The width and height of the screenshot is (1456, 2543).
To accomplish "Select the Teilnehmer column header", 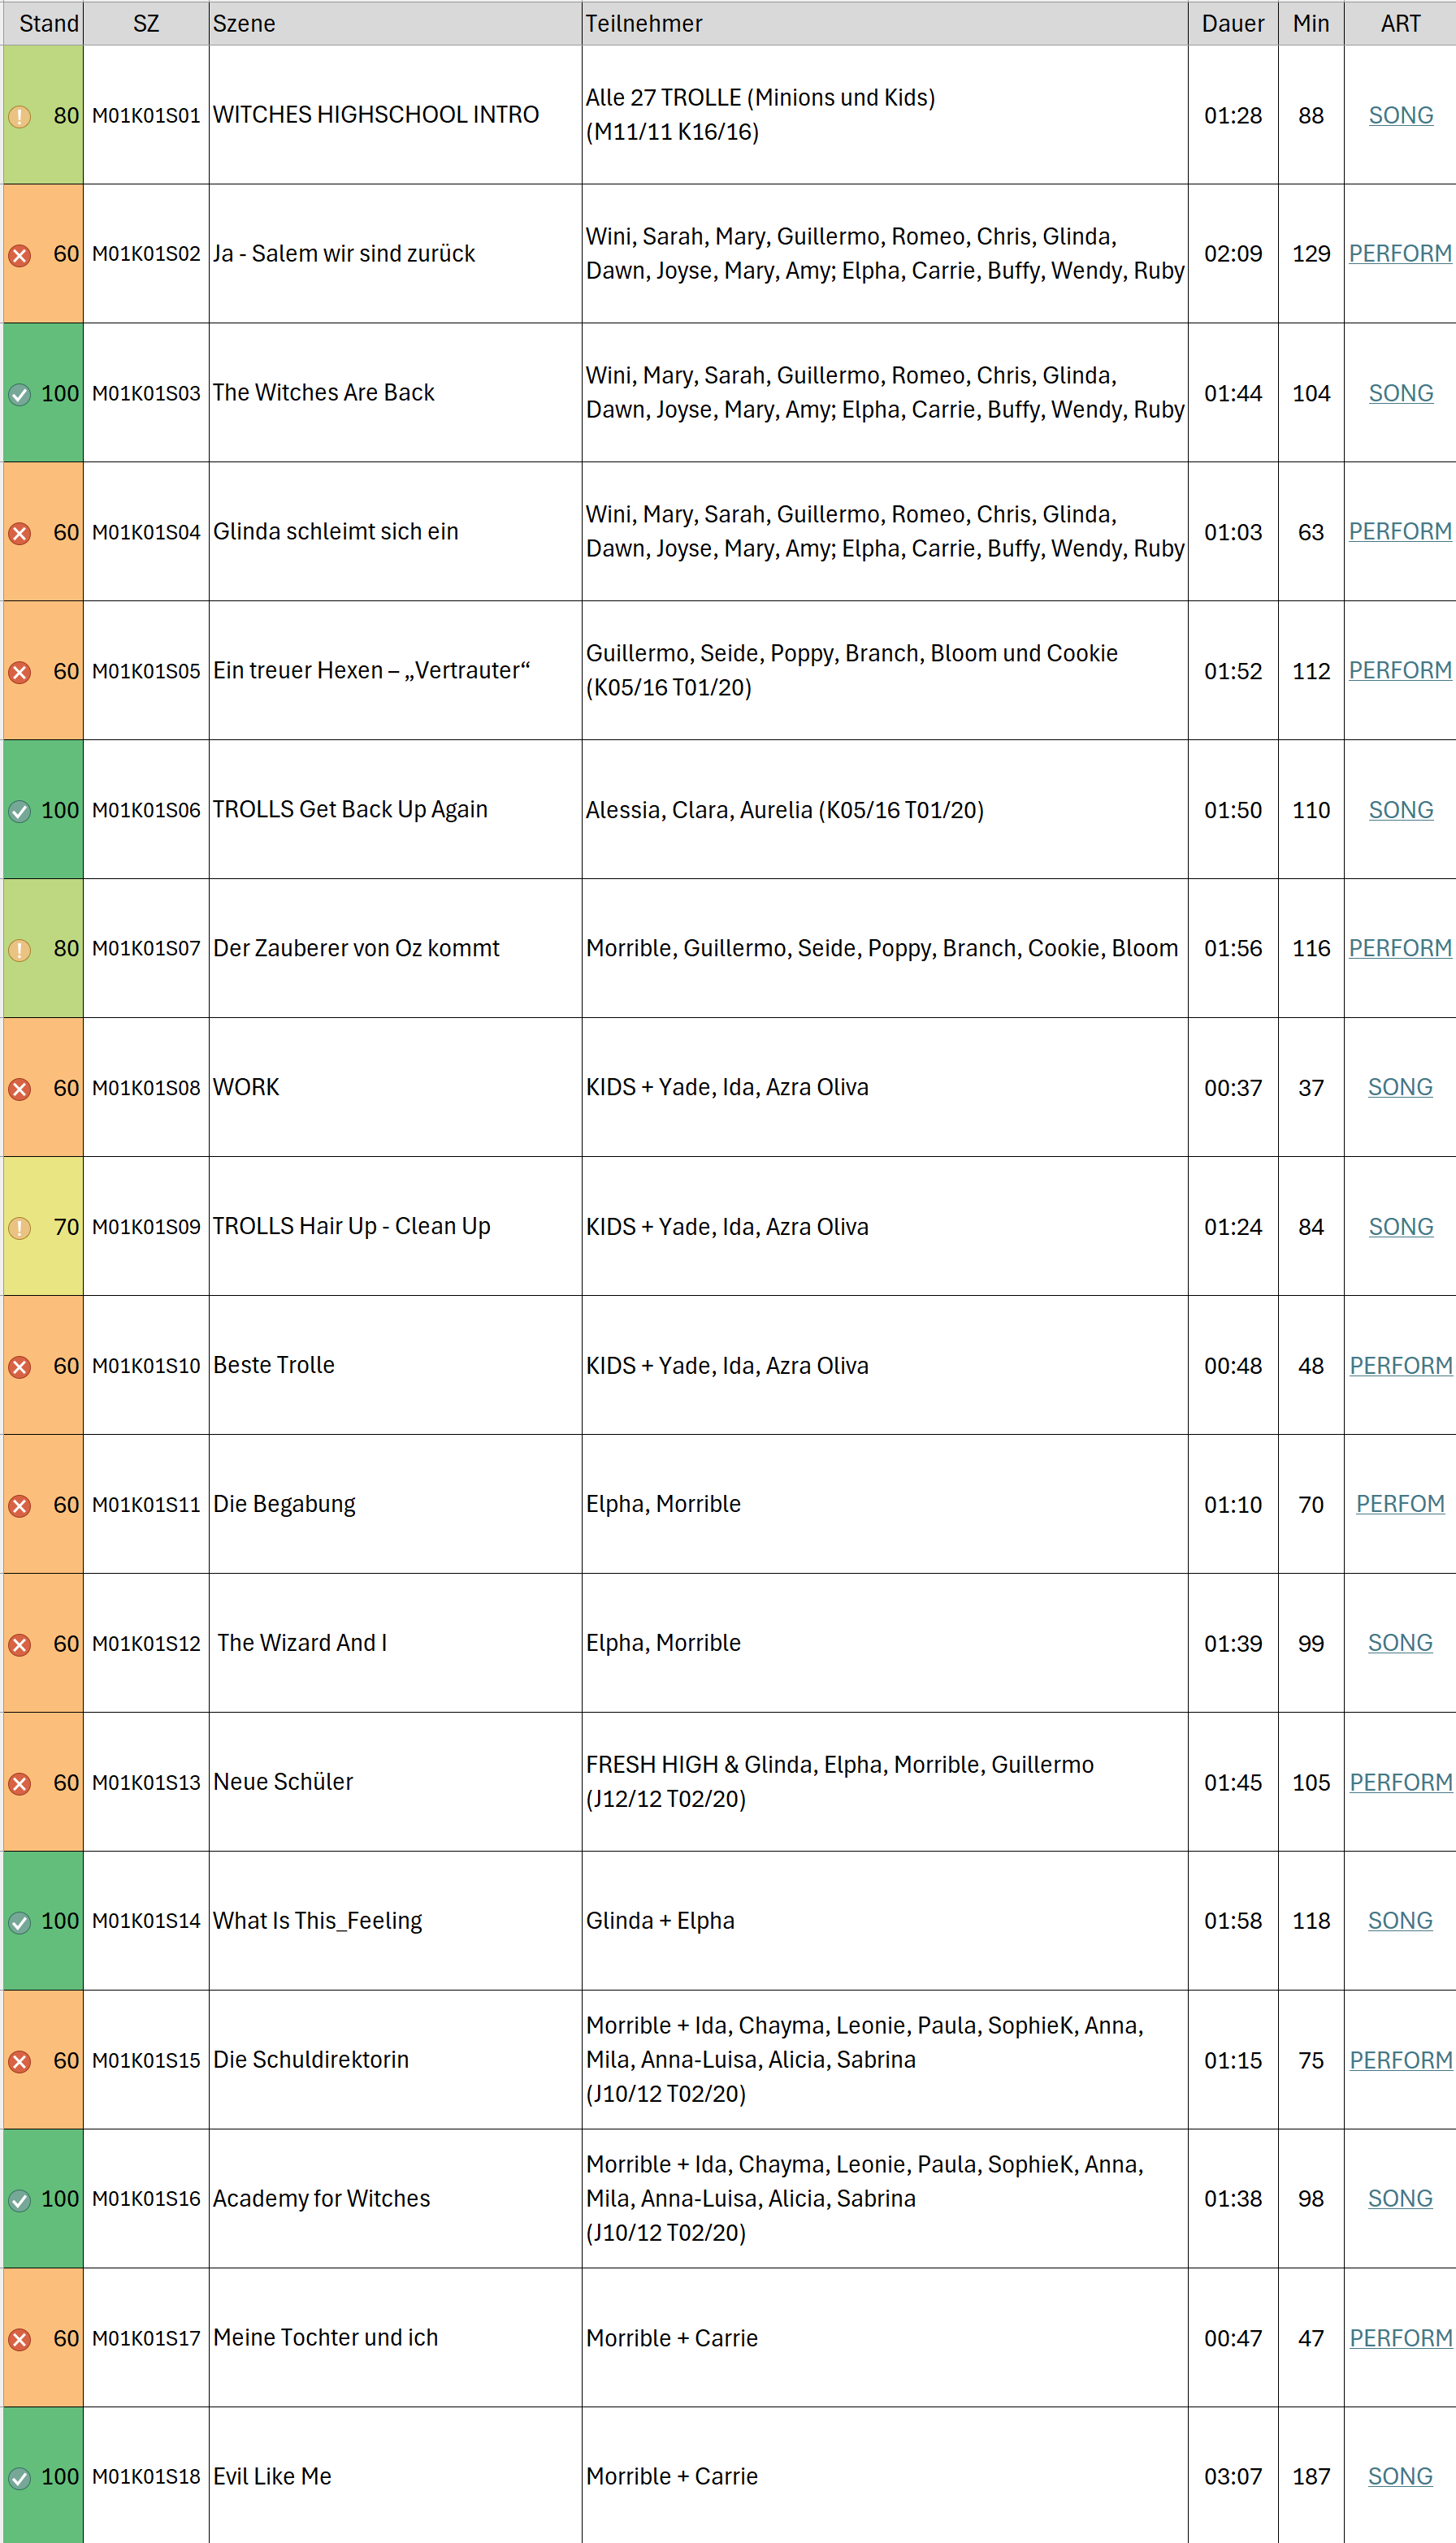I will pyautogui.click(x=884, y=23).
